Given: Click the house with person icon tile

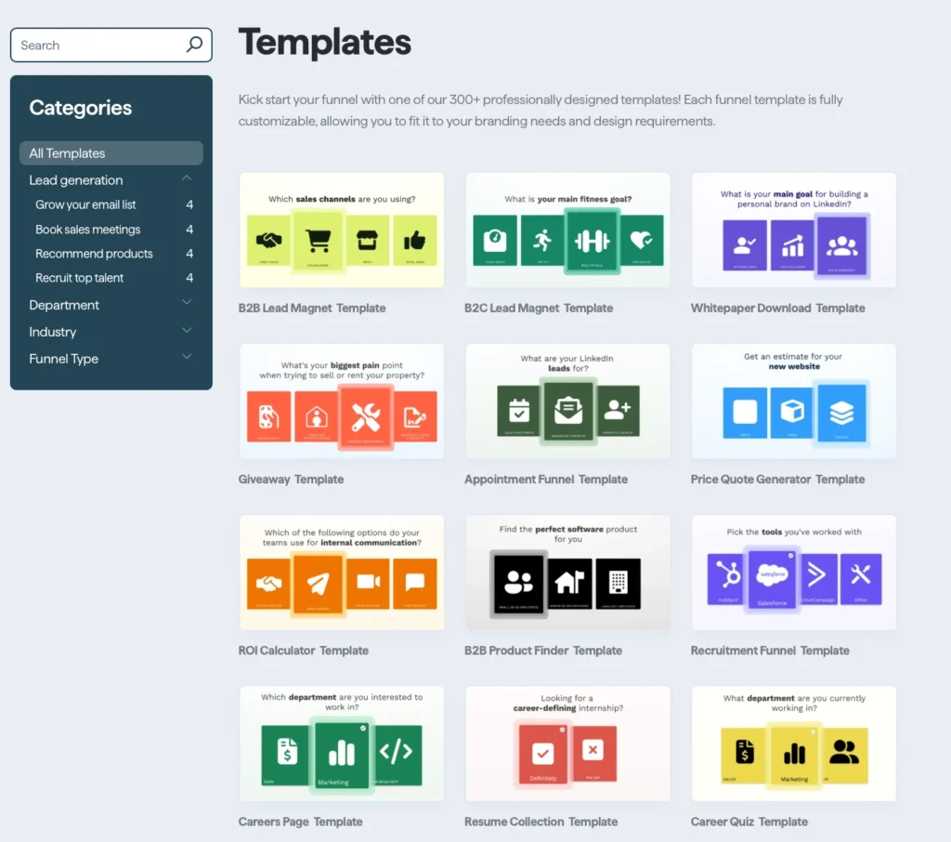Looking at the screenshot, I should [x=316, y=416].
